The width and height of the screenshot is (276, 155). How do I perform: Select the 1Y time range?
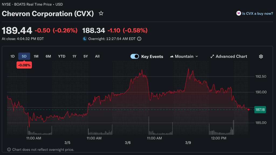[x=74, y=56]
